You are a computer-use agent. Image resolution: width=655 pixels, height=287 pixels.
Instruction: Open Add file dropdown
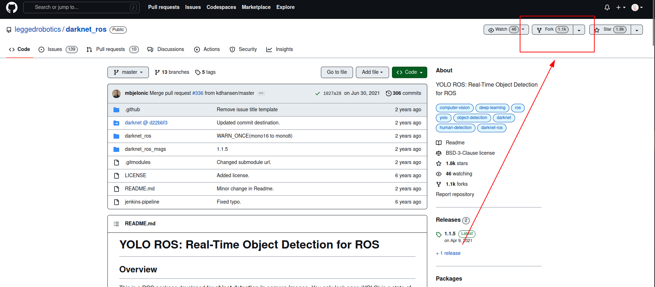(372, 72)
